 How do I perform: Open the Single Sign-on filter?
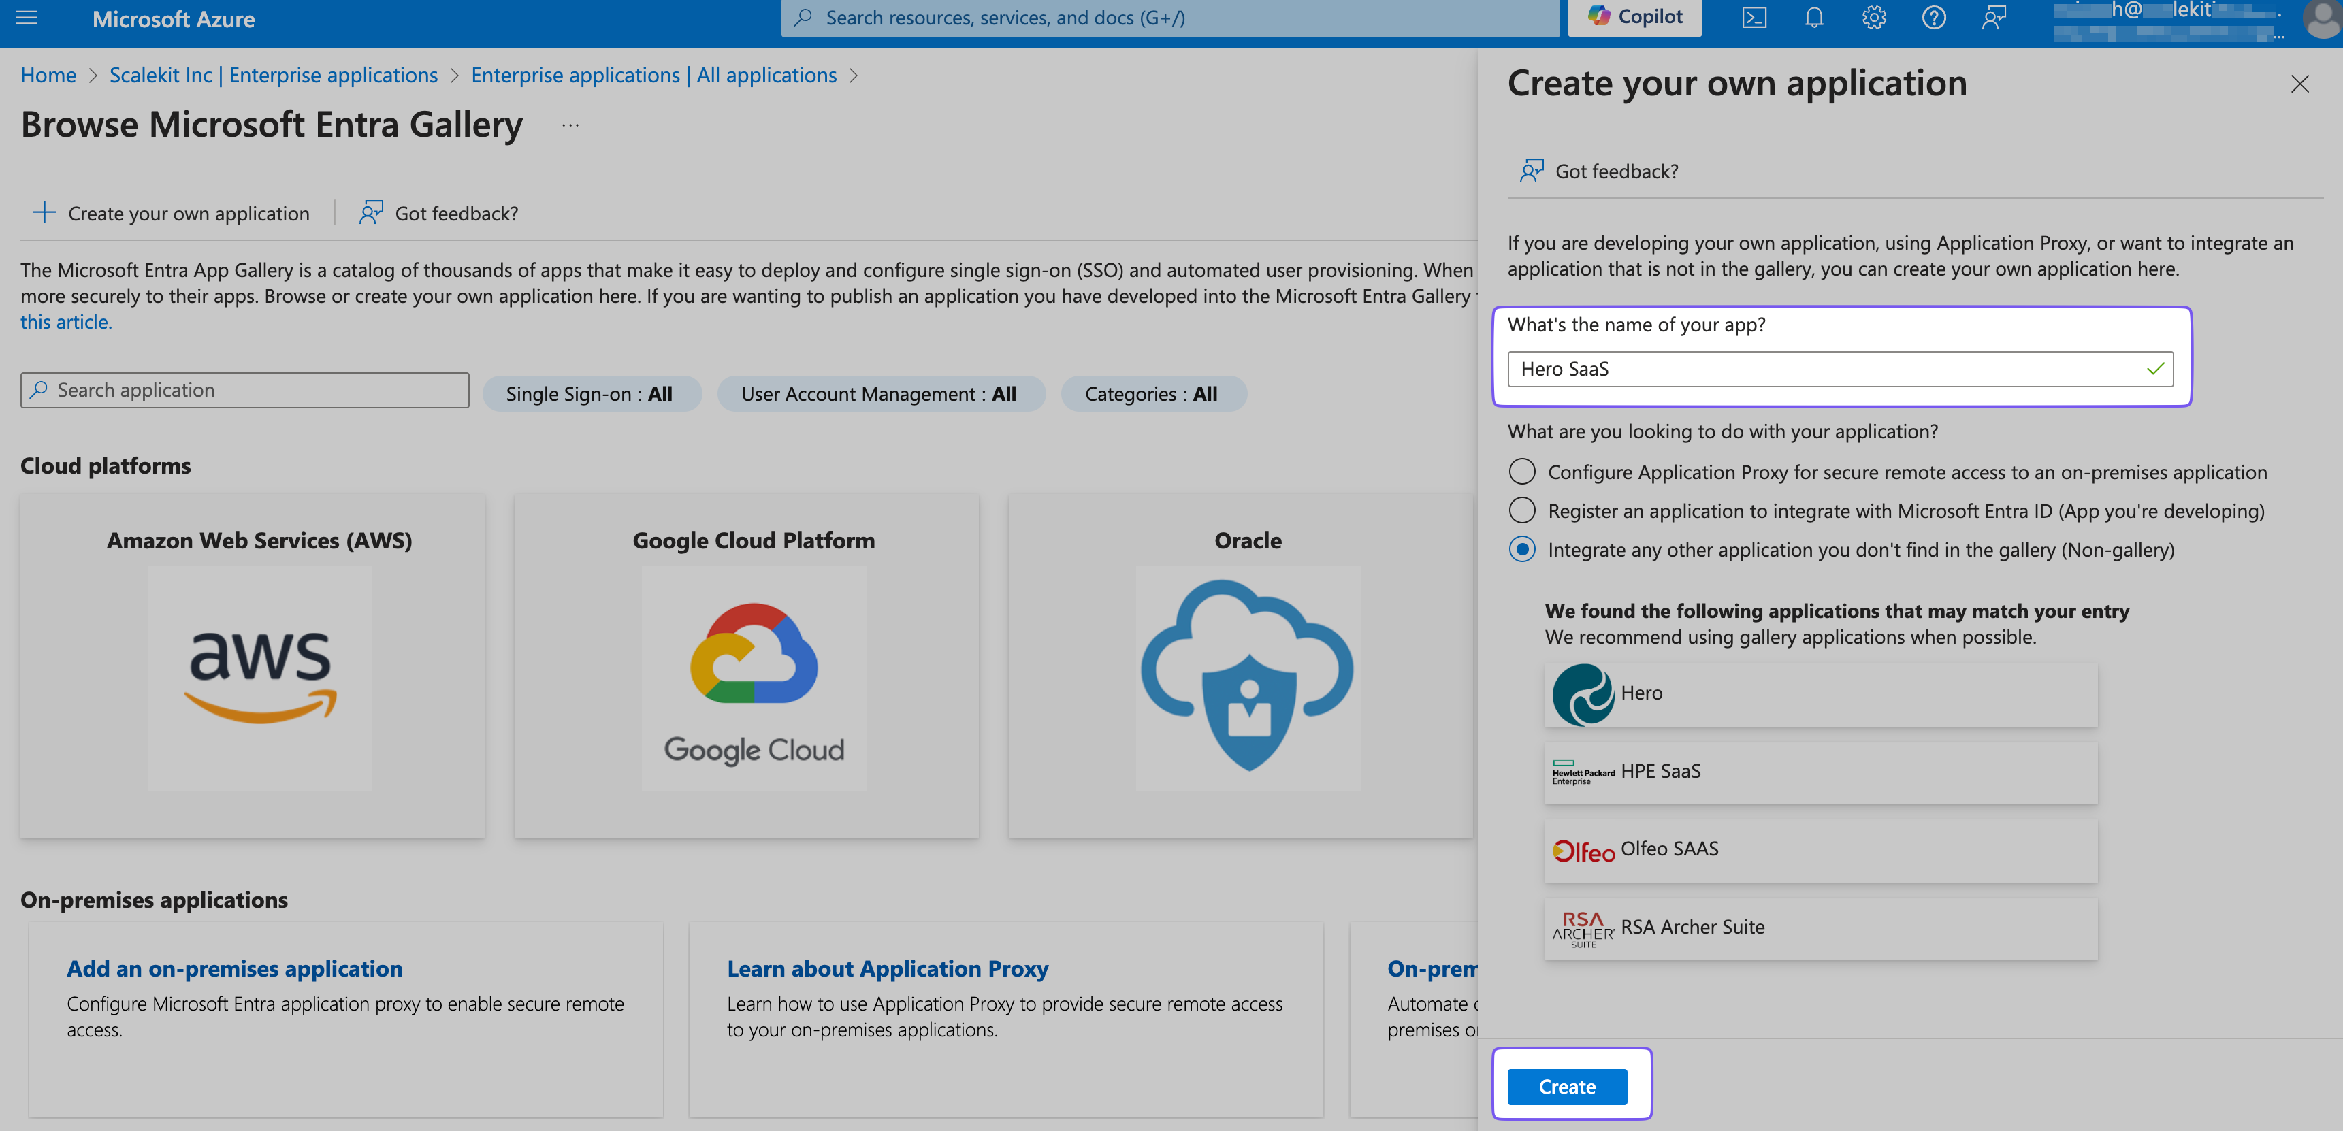[592, 393]
